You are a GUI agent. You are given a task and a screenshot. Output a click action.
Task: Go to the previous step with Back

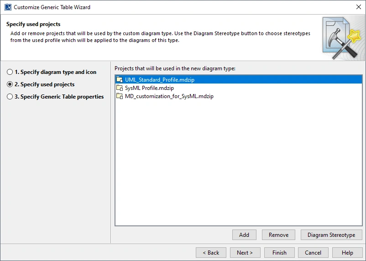(x=211, y=252)
